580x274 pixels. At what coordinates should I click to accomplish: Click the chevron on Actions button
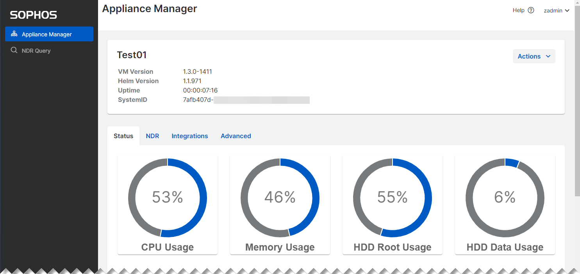coord(548,56)
